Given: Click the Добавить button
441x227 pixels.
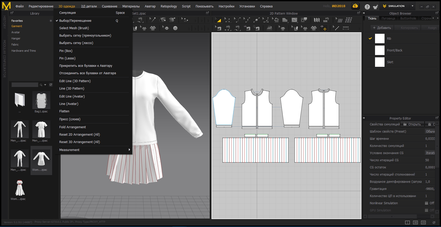Looking at the screenshot, I should click(x=382, y=28).
